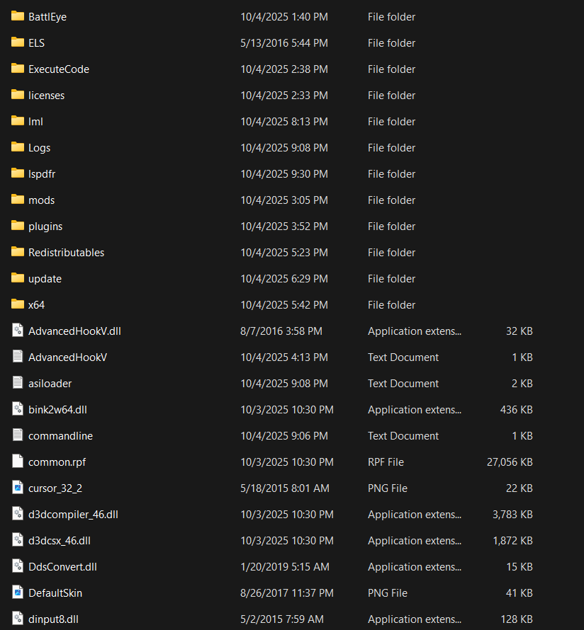Click the date "1/20/2019 5:15 AM"
This screenshot has width=584, height=630.
(285, 566)
